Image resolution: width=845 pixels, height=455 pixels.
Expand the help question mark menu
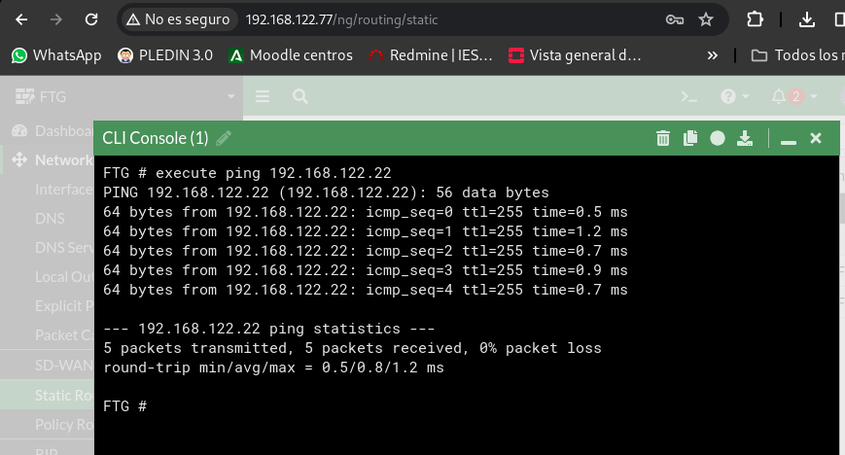[734, 96]
